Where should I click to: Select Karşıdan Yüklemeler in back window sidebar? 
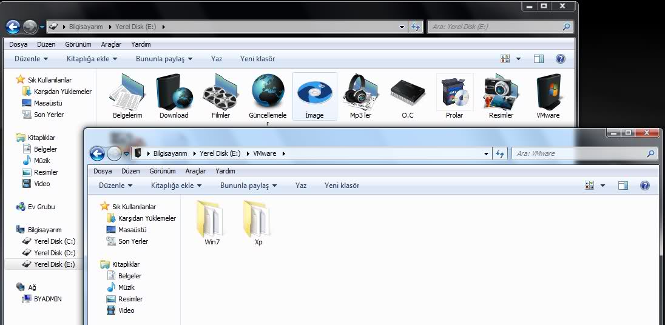point(57,92)
